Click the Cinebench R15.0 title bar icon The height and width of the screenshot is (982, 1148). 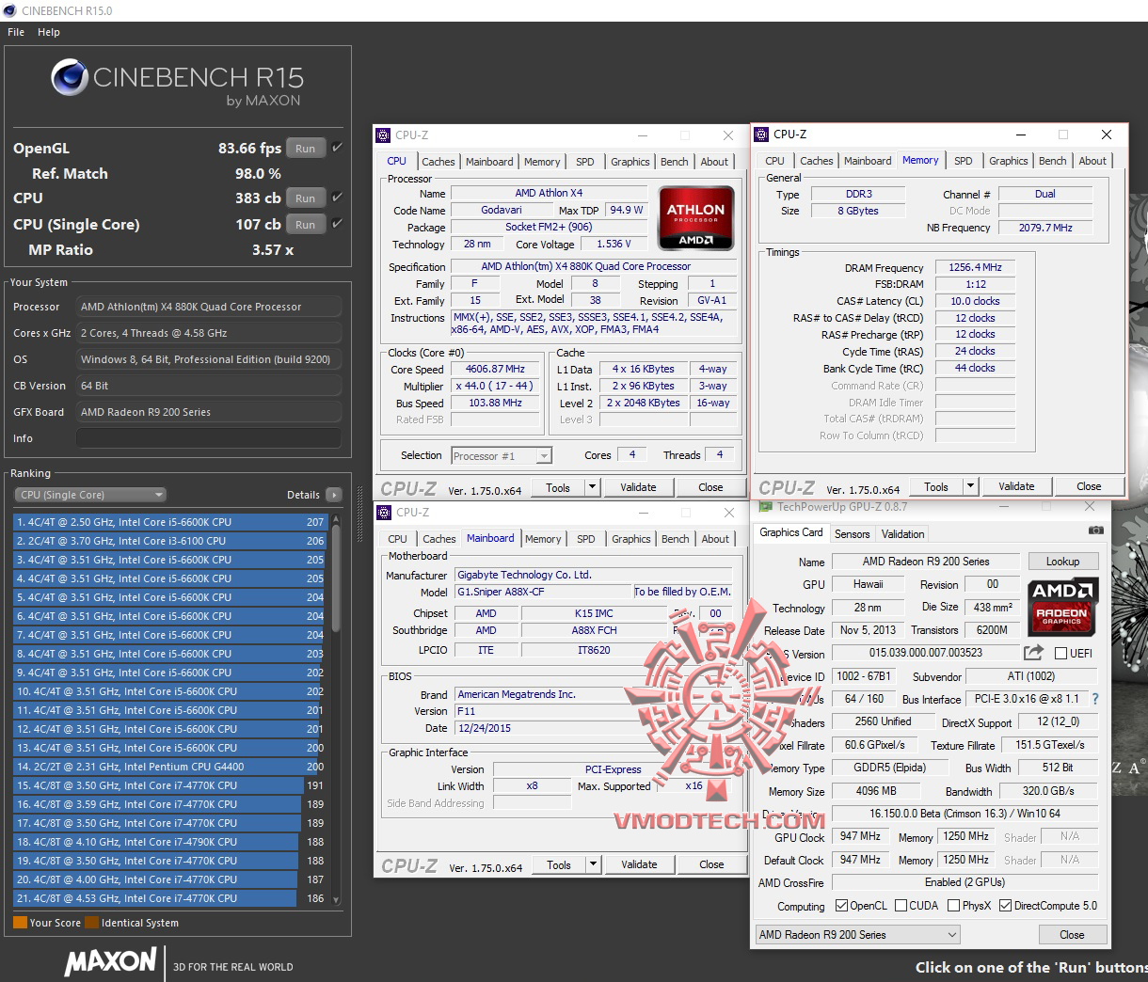click(x=10, y=10)
